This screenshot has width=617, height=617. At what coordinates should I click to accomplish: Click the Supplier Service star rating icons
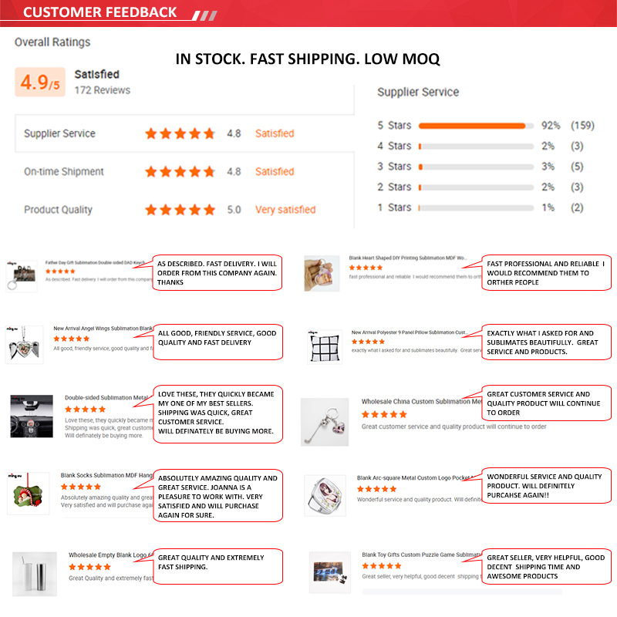[180, 133]
